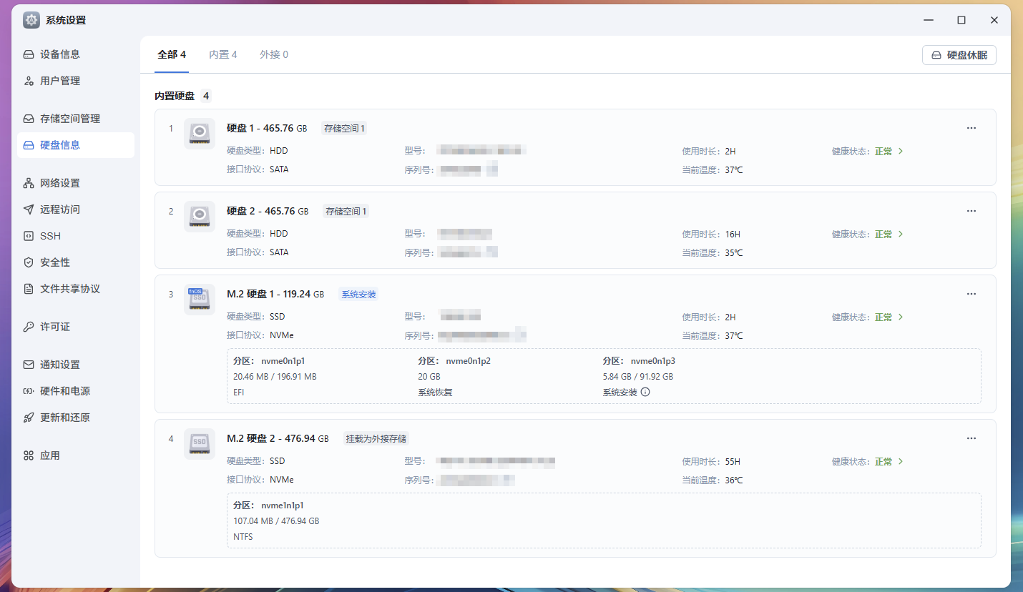Screen dimensions: 1023x592
Task: Click the 通知设置 envelope icon
Action: pos(29,365)
